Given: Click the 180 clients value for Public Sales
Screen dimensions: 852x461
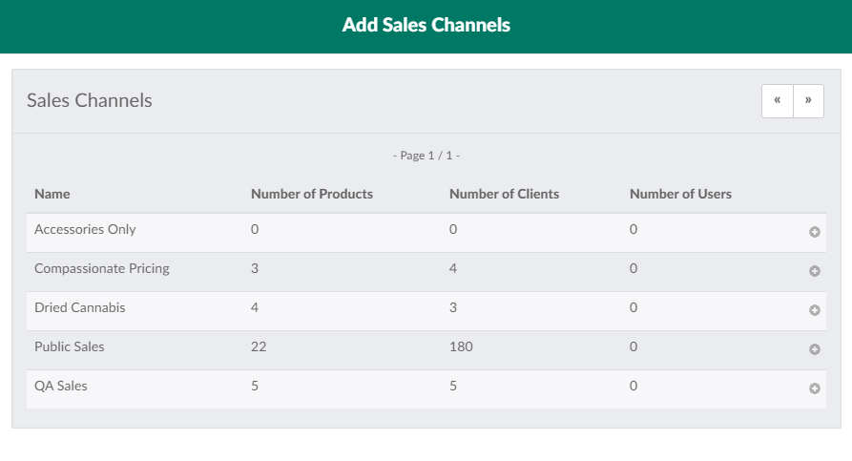Looking at the screenshot, I should point(461,346).
